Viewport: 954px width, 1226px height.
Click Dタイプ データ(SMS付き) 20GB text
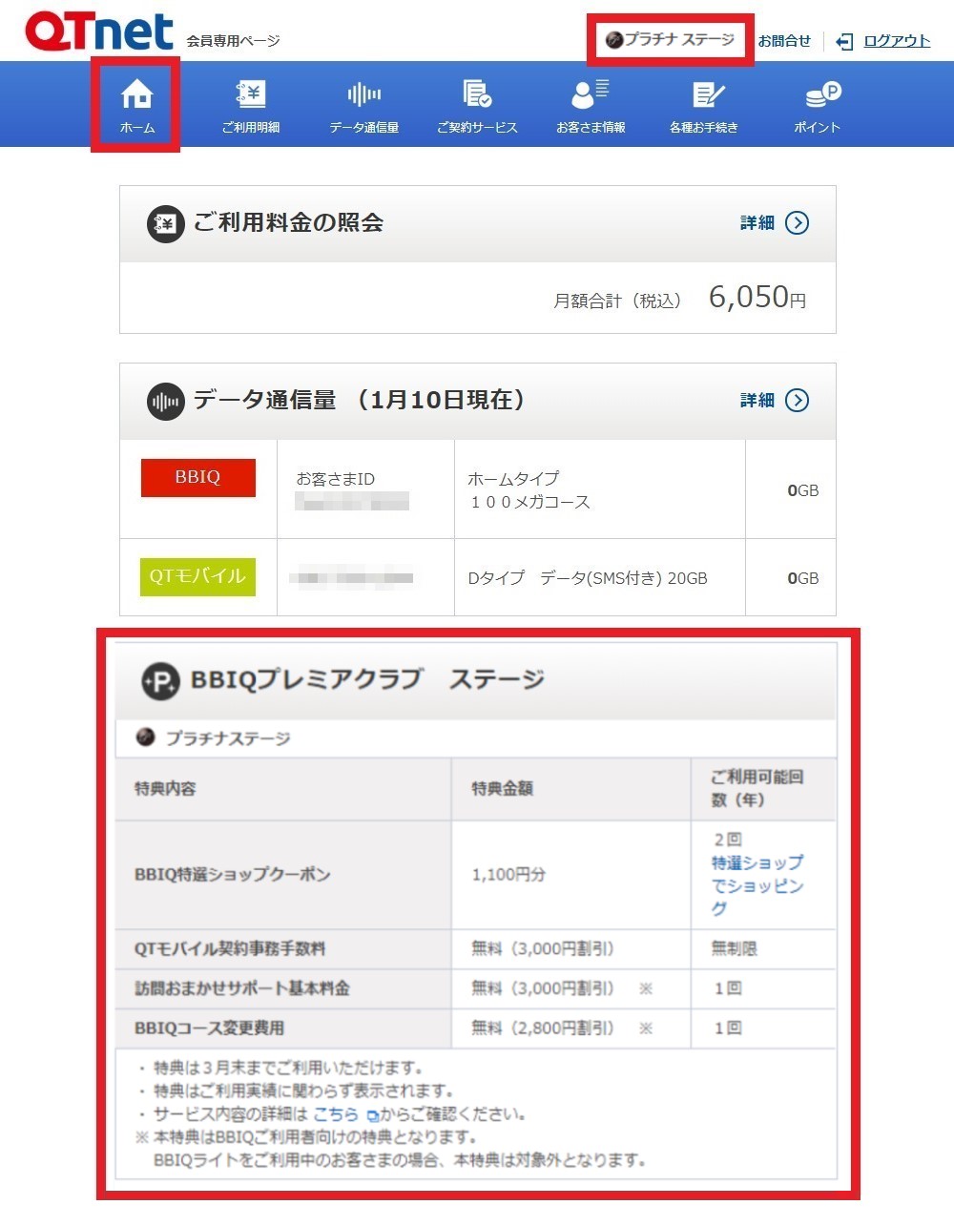[x=588, y=578]
